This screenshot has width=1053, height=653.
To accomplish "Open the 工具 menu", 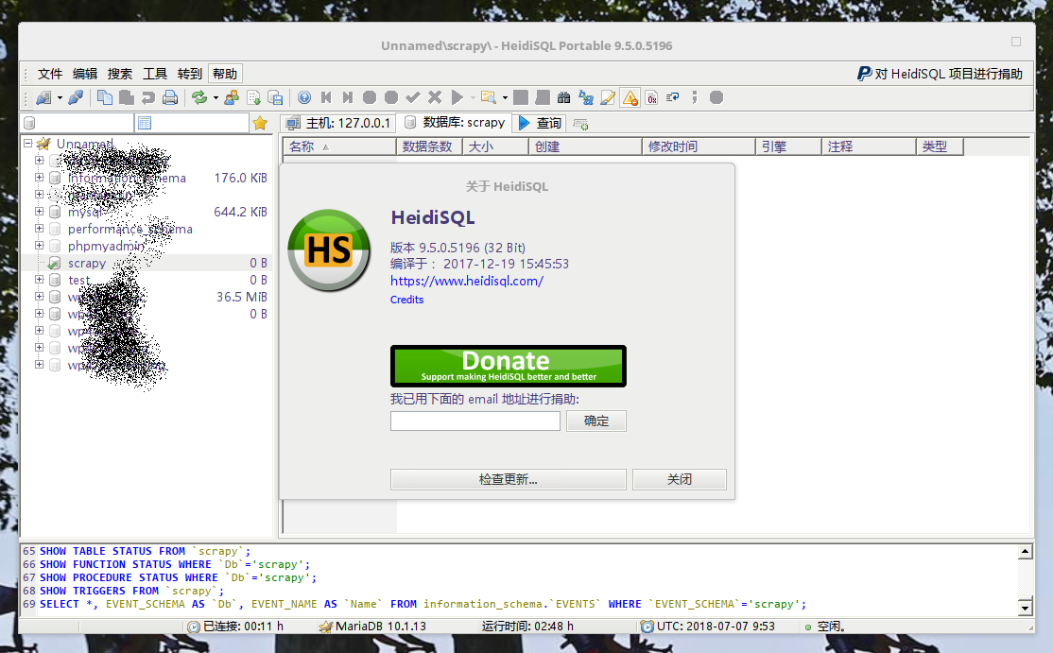I will point(154,74).
